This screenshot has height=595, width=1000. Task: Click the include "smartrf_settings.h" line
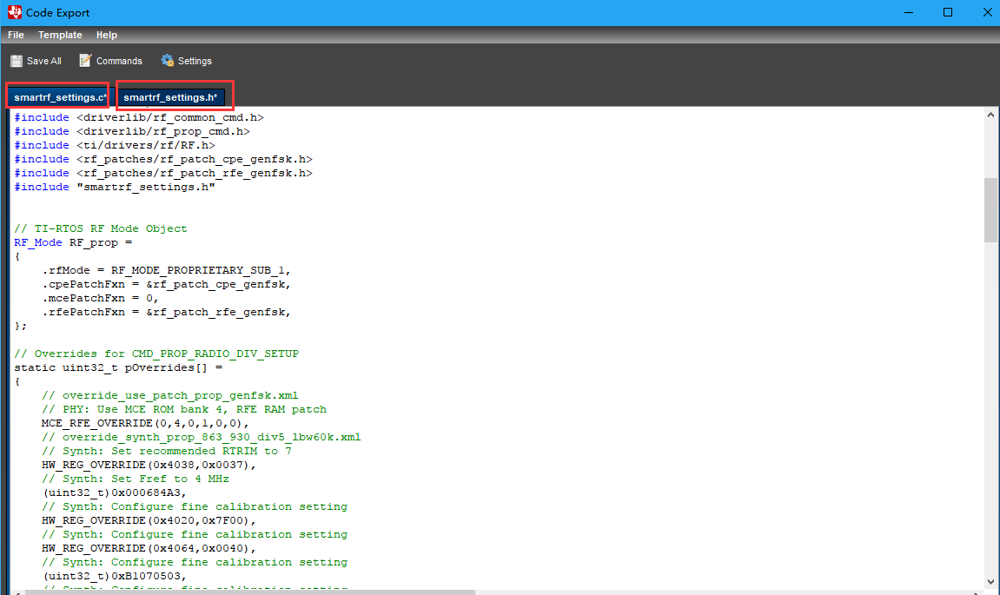click(115, 187)
